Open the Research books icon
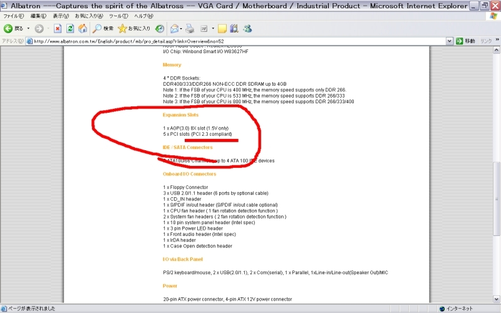The height and width of the screenshot is (313, 501). (234, 29)
